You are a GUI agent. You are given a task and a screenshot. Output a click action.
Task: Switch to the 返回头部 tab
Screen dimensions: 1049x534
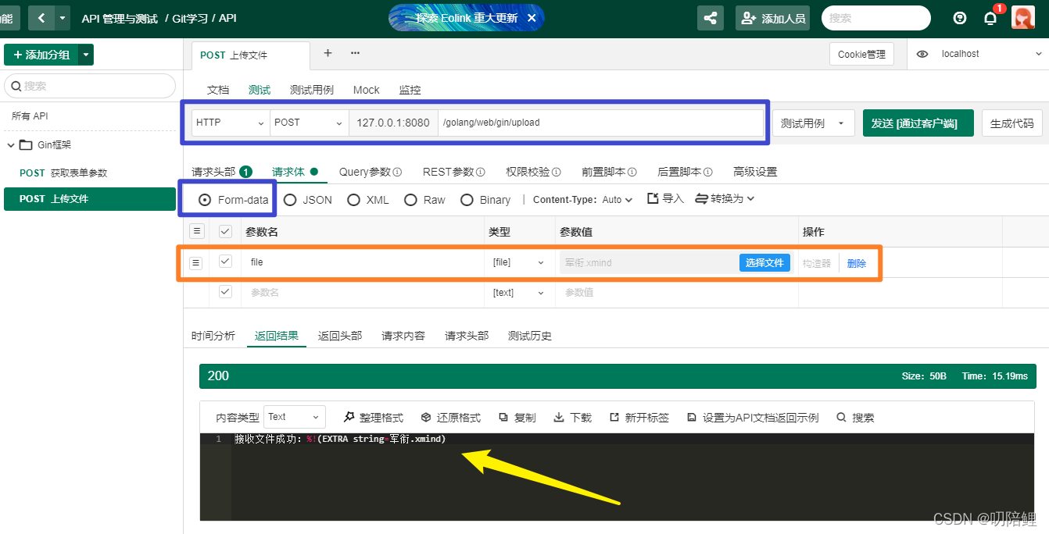point(340,336)
